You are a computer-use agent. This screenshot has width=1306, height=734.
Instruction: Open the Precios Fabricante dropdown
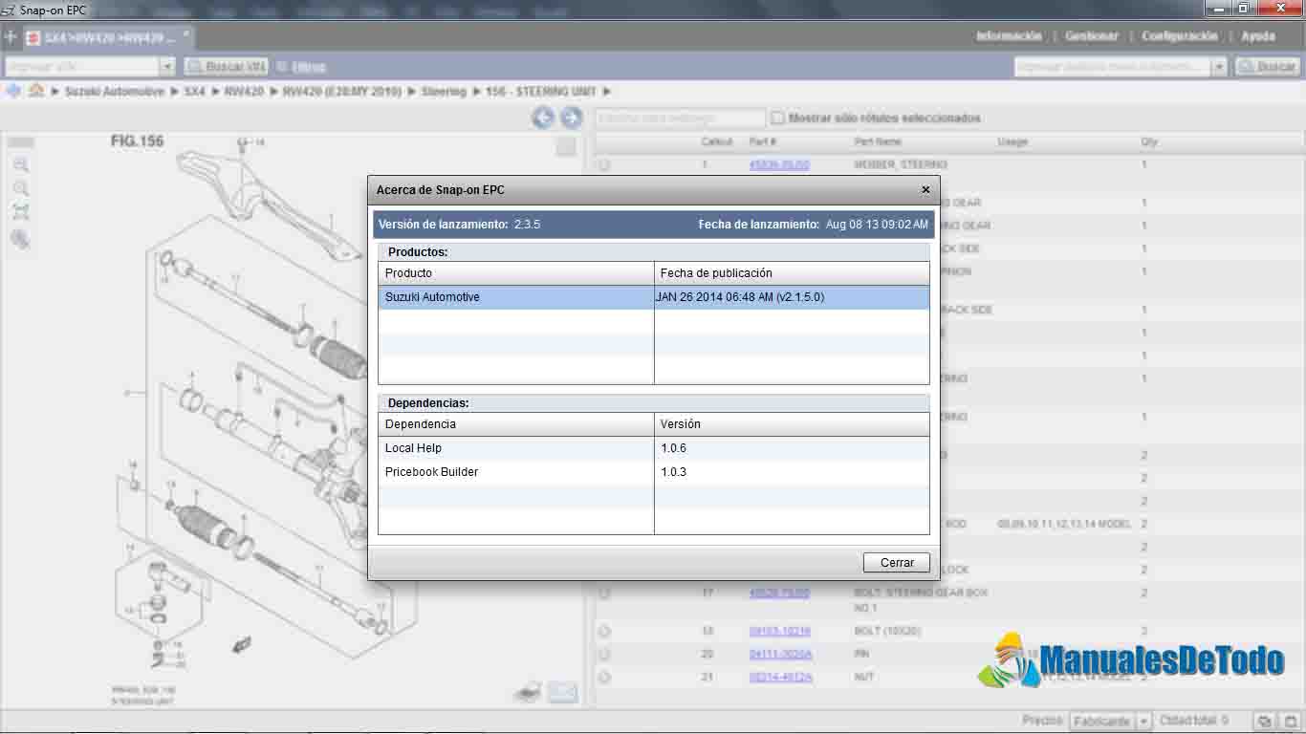tap(1111, 722)
